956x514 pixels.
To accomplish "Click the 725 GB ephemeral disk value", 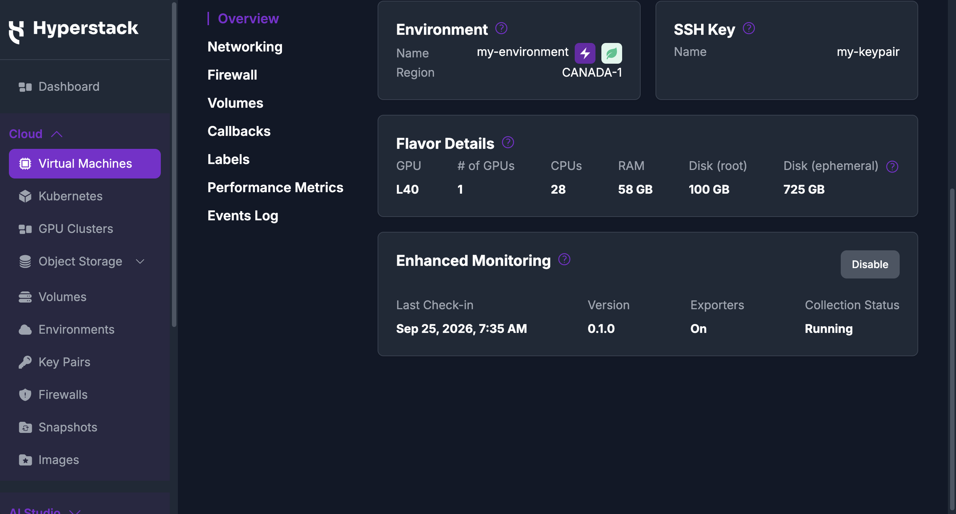I will click(804, 190).
